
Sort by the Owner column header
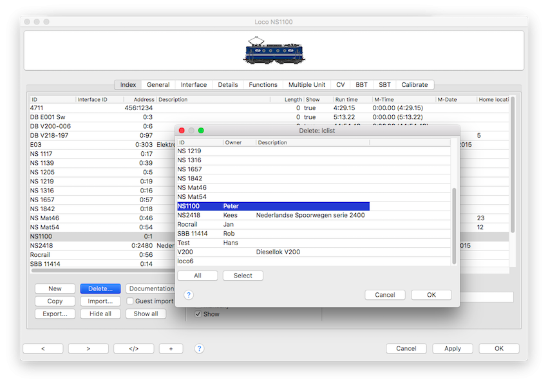[x=238, y=142]
